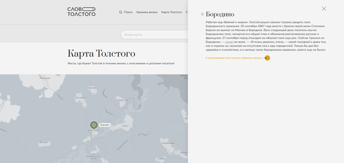
Task: Click Беззубово village on the map
Action: (80, 97)
